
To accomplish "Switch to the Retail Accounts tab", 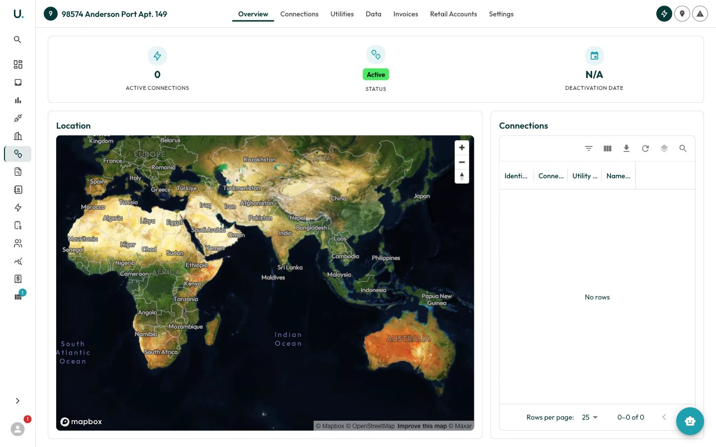I will [453, 14].
